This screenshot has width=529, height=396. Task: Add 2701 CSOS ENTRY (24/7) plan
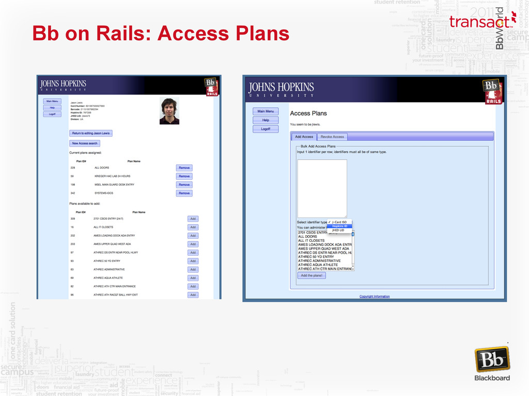pos(193,219)
